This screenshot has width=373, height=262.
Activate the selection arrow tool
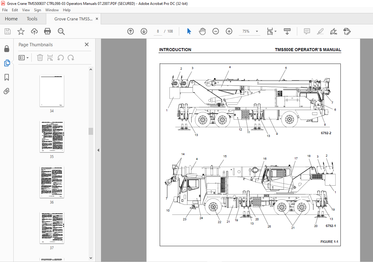pos(189,31)
